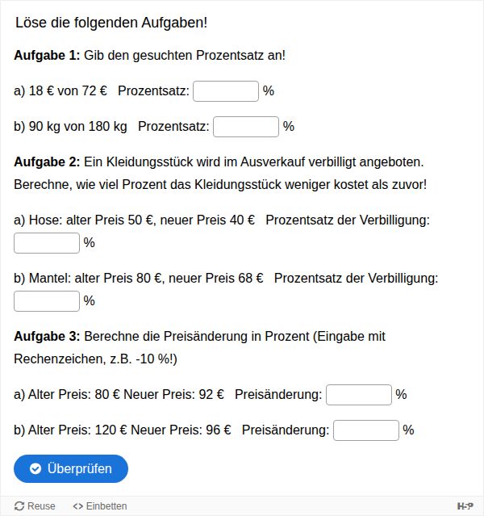Focus Preisänderung field for 80 € to 92 €

[359, 395]
